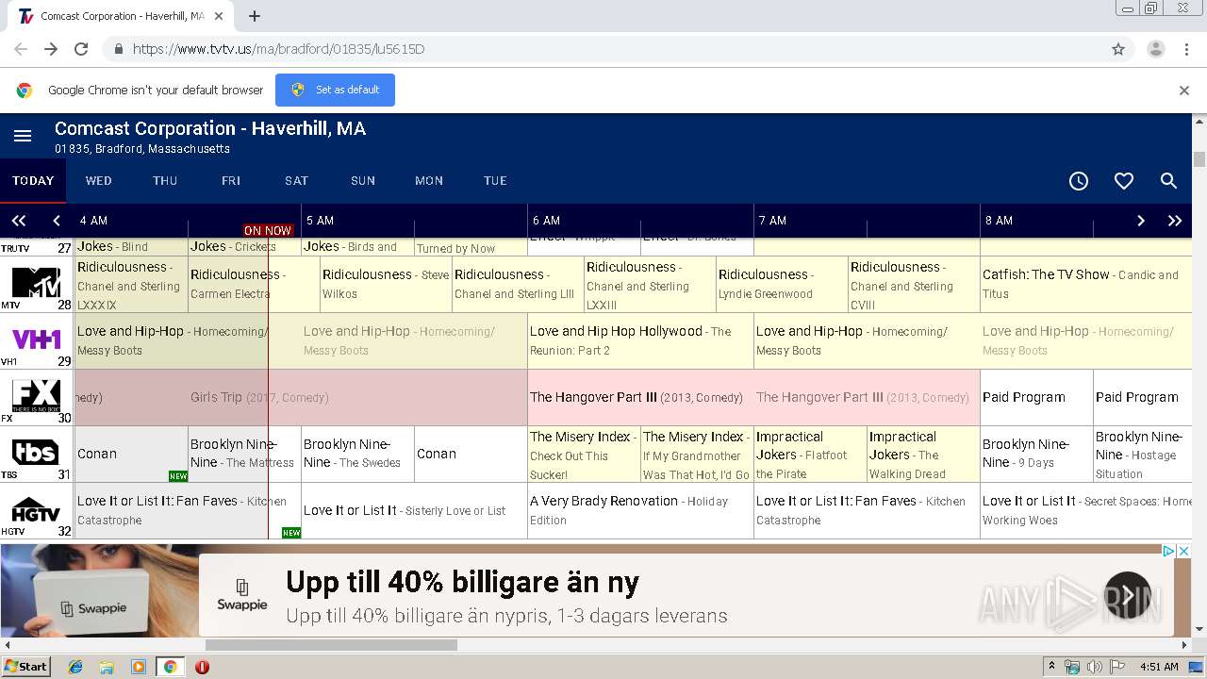Screen dimensions: 1207x679
Task: Open the Opera taskbar icon
Action: click(x=202, y=667)
